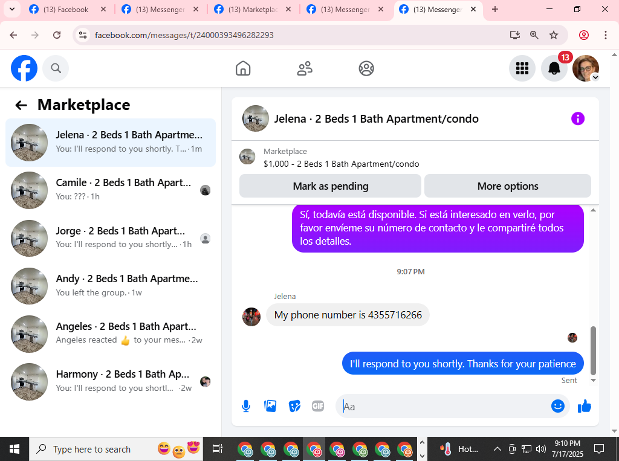This screenshot has width=619, height=461.
Task: Click the chat header listing thumbnail
Action: point(256,118)
